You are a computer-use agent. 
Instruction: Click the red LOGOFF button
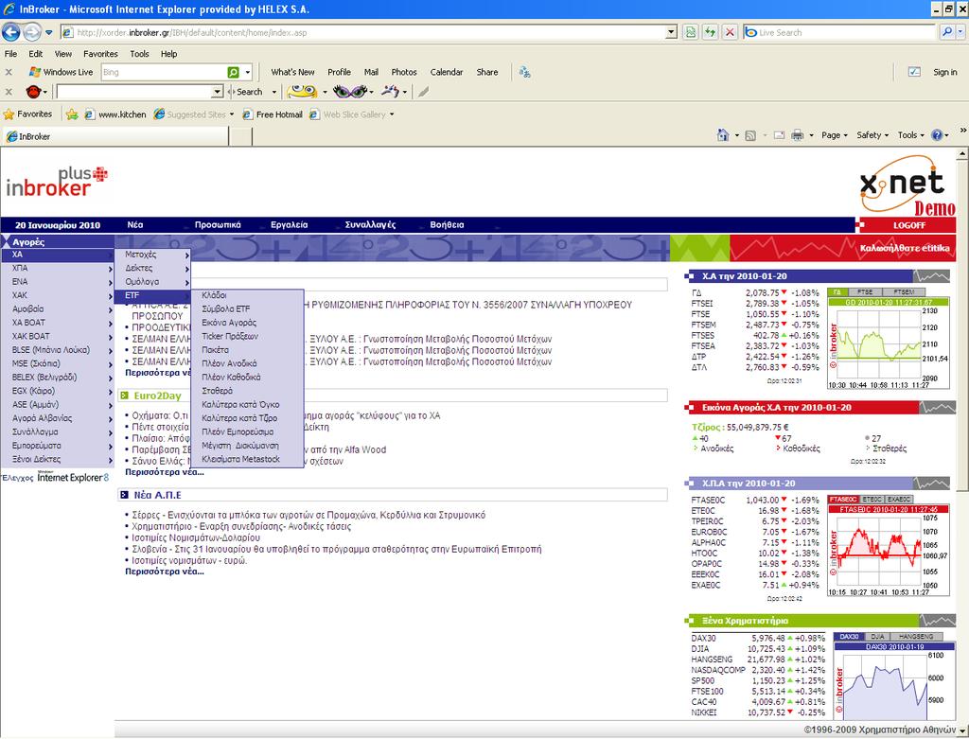pos(908,225)
